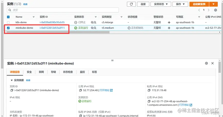Click 信息 link beside 实例 title

[x=25, y=4]
